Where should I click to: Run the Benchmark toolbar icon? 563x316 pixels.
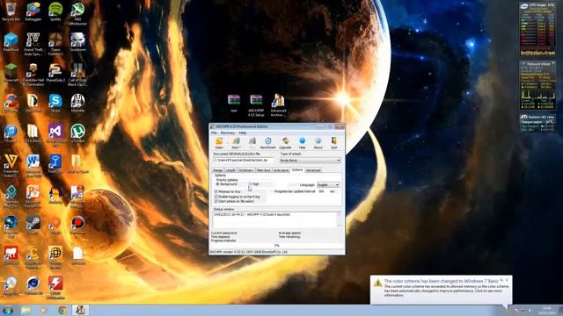(267, 142)
